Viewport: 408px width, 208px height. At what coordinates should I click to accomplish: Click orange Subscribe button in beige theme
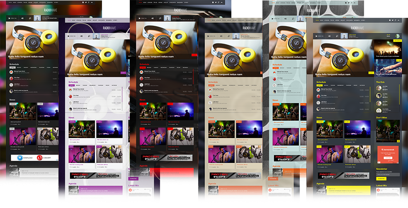pos(273,179)
